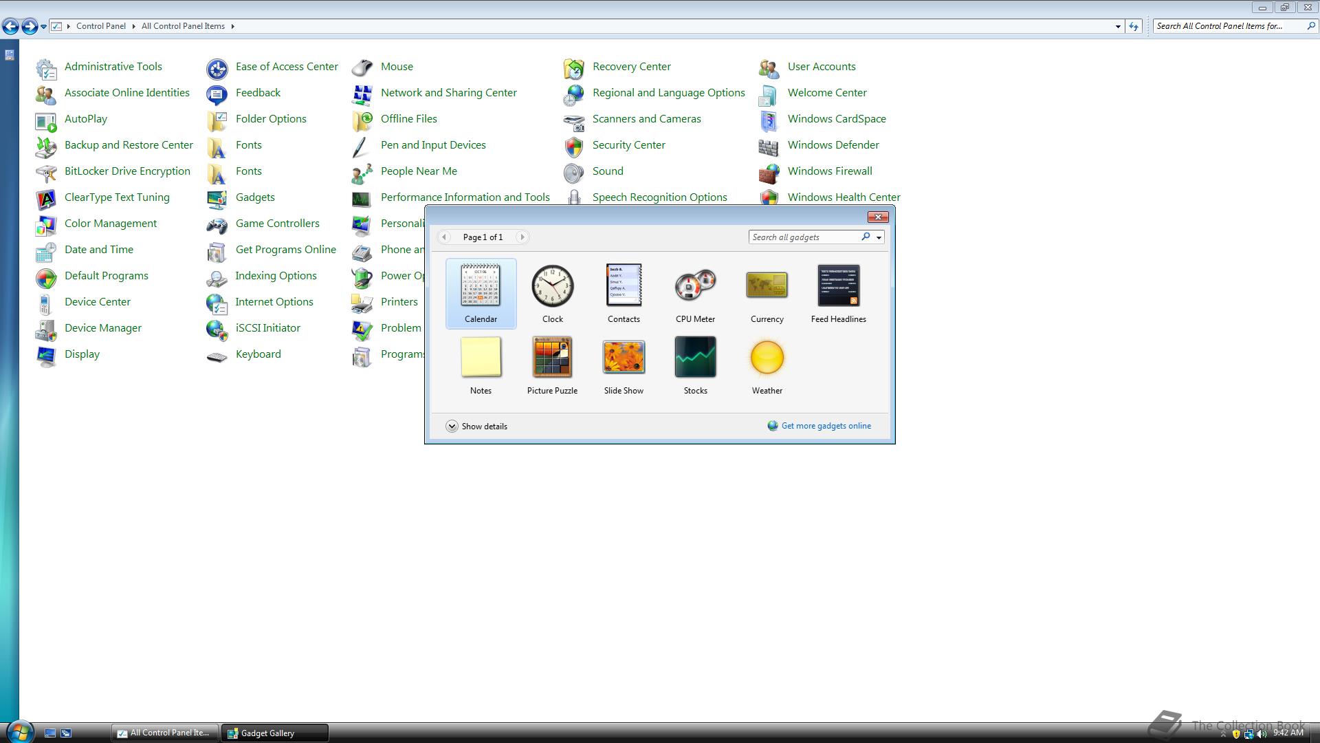Select the Picture Puzzle gadget icon

click(552, 356)
